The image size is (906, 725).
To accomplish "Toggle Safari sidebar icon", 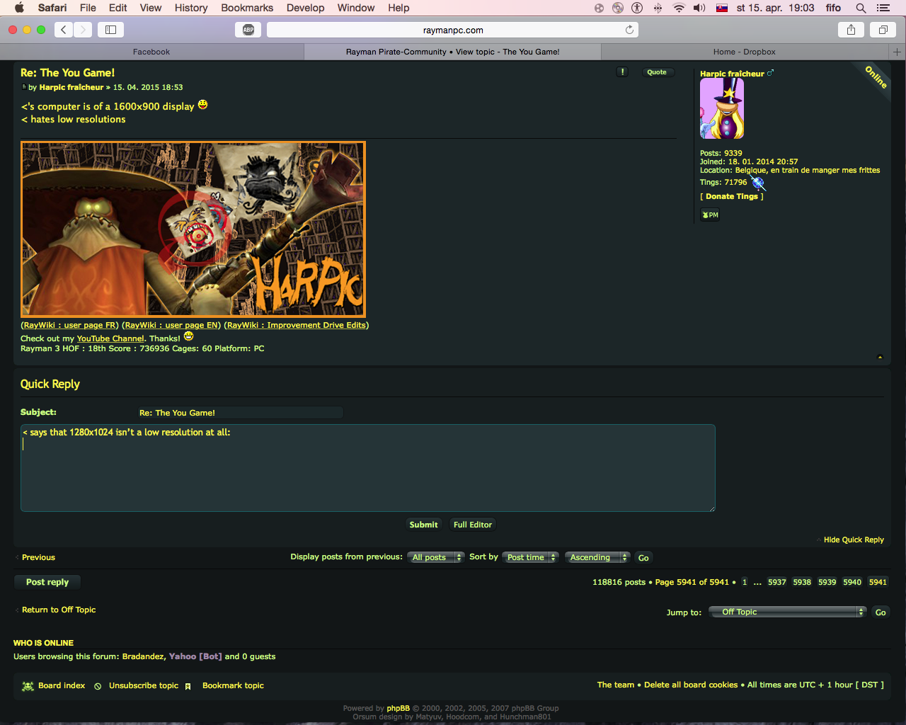I will [x=111, y=30].
